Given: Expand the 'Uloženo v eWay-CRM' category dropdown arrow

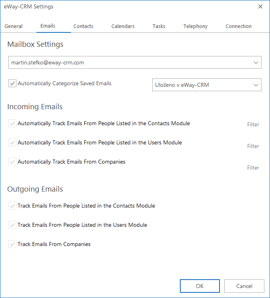Looking at the screenshot, I should [256, 85].
